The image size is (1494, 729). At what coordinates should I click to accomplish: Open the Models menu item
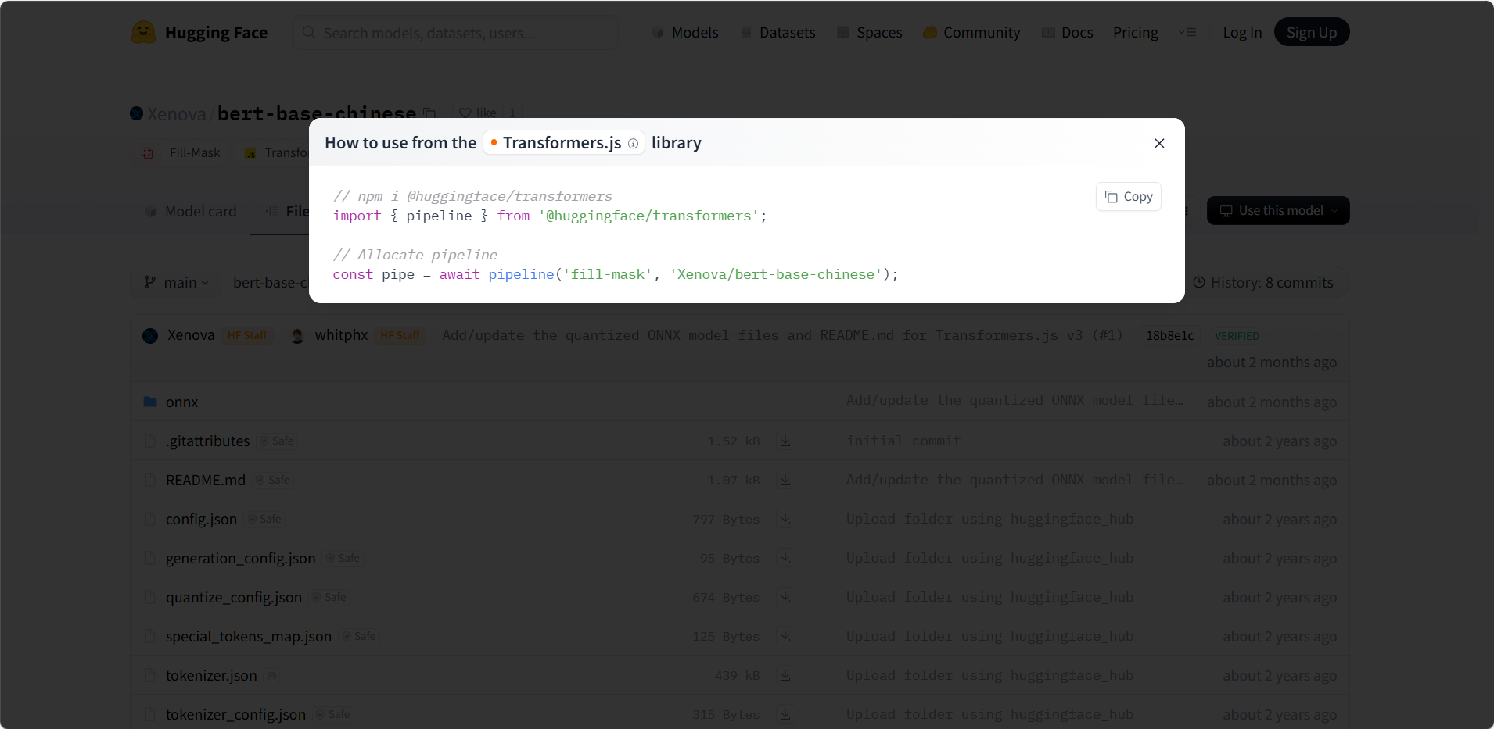pyautogui.click(x=685, y=33)
